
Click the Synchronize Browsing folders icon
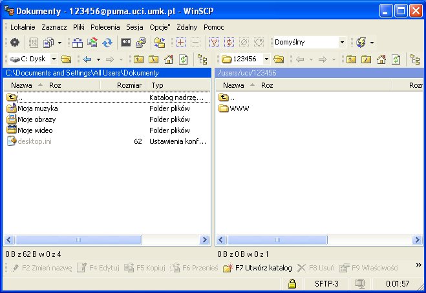pyautogui.click(x=160, y=43)
